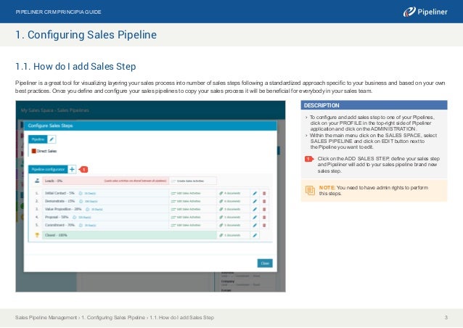Image resolution: width=463 pixels, height=328 pixels.
Task: Click the trophy icon beside Closed
Action: (37, 235)
